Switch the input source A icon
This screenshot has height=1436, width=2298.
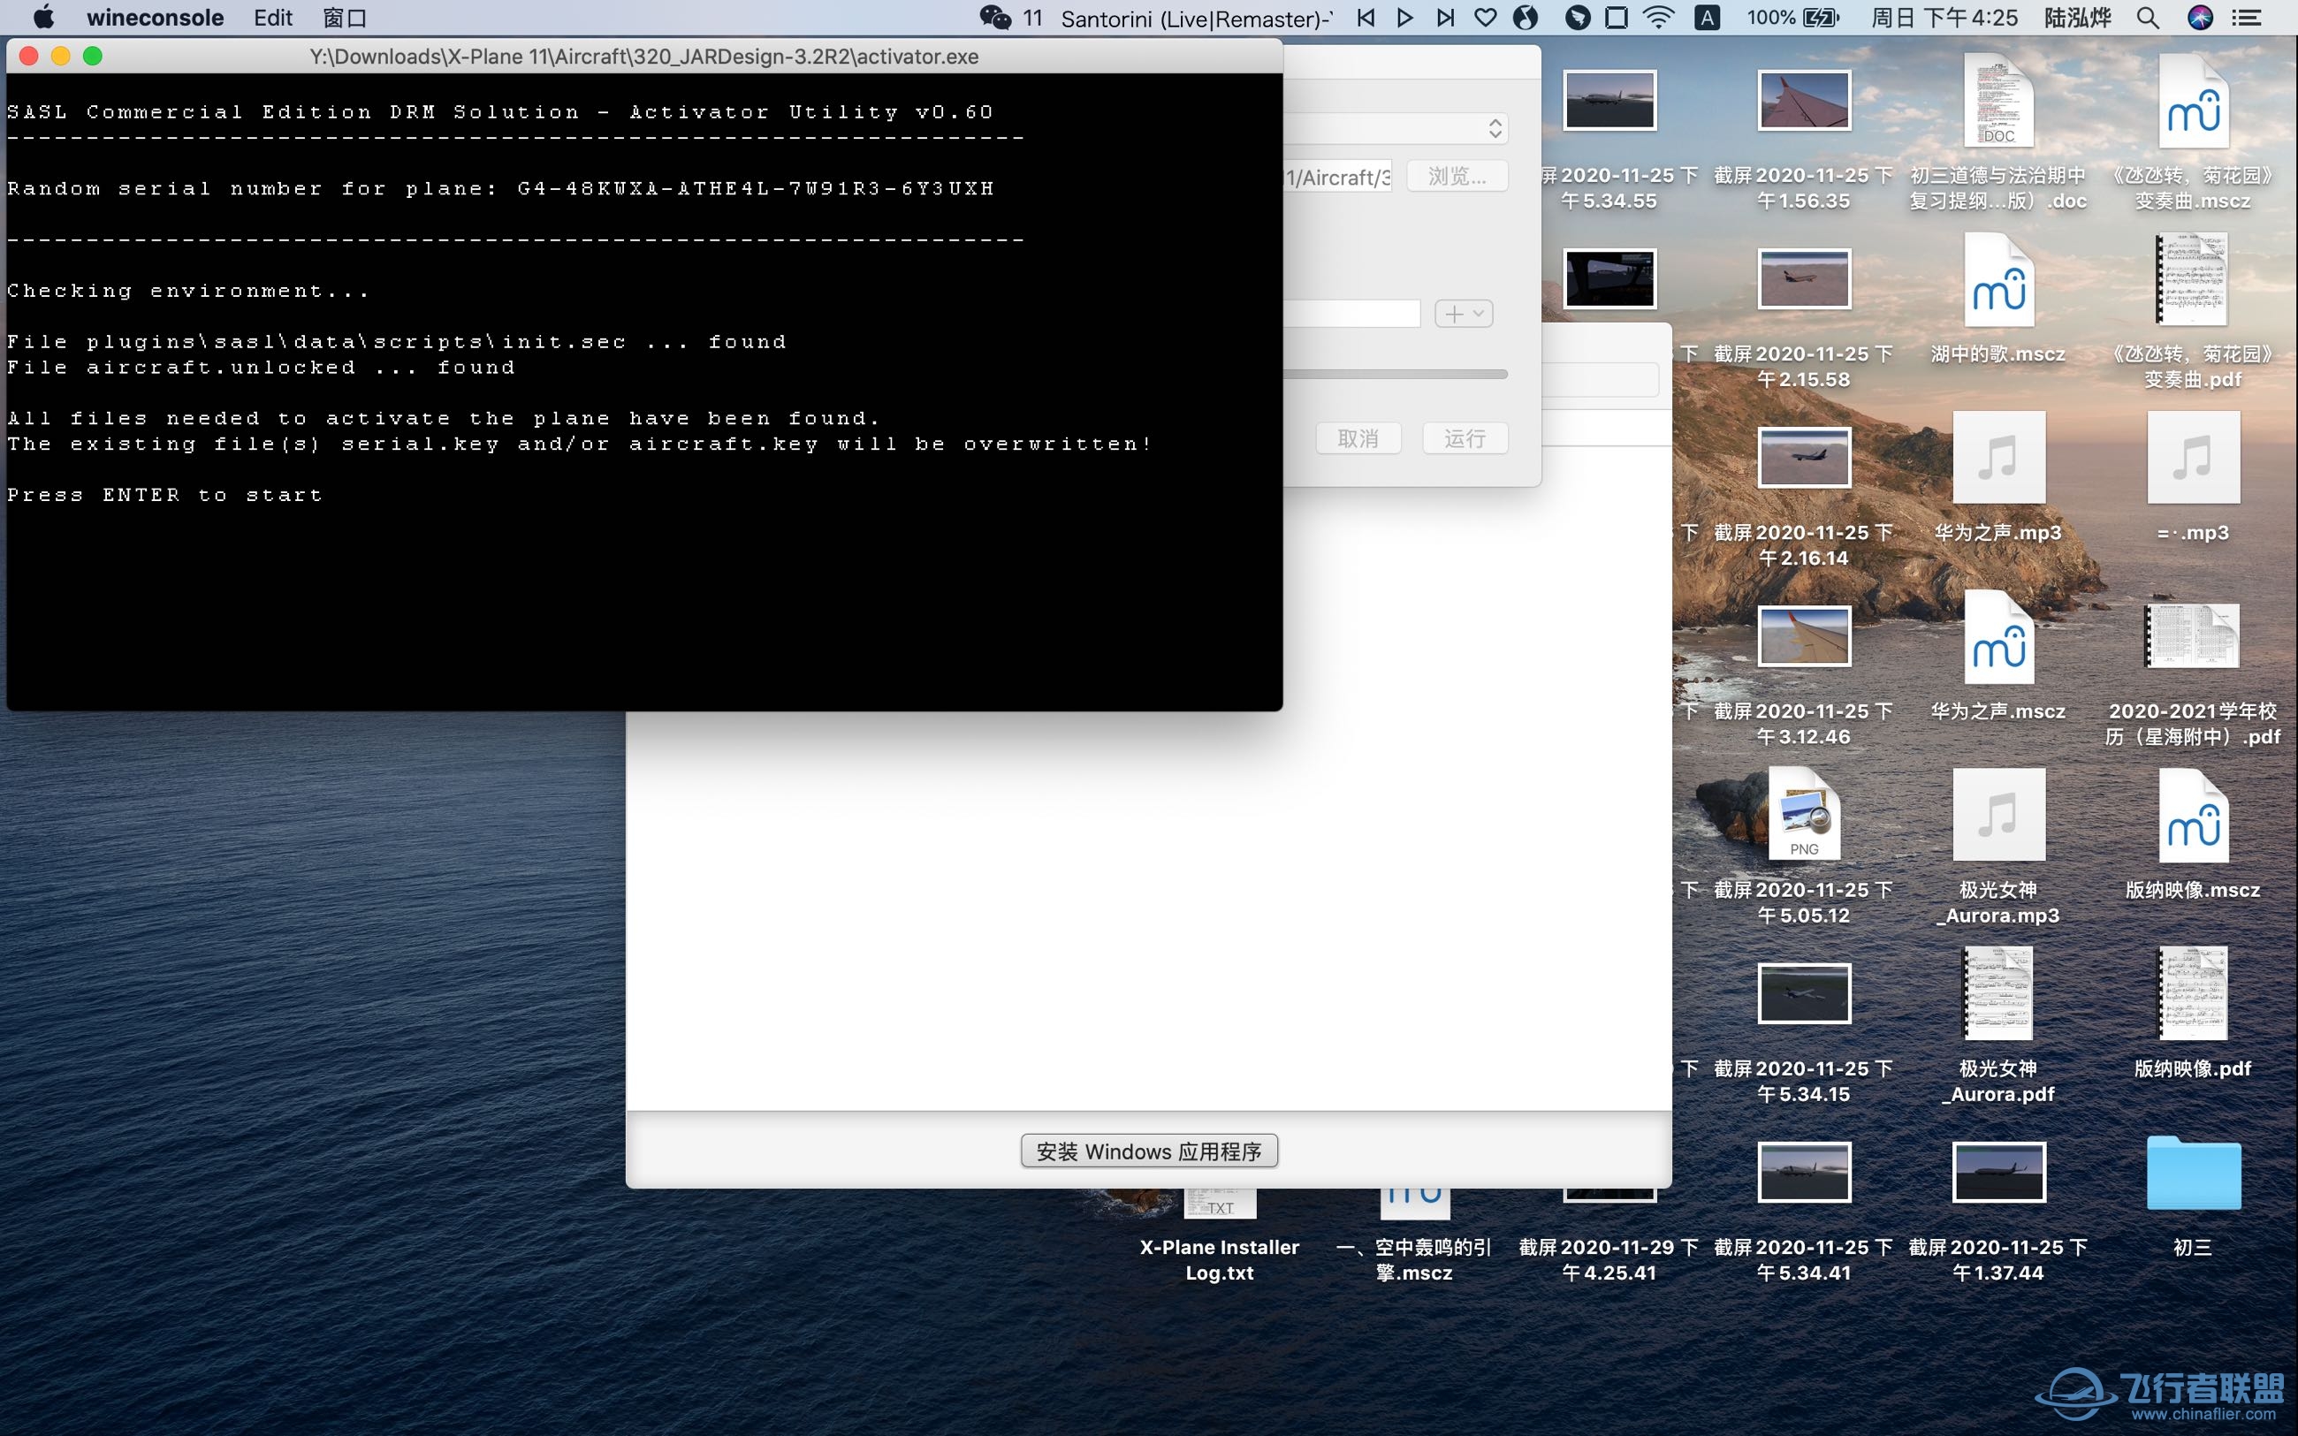(1708, 18)
